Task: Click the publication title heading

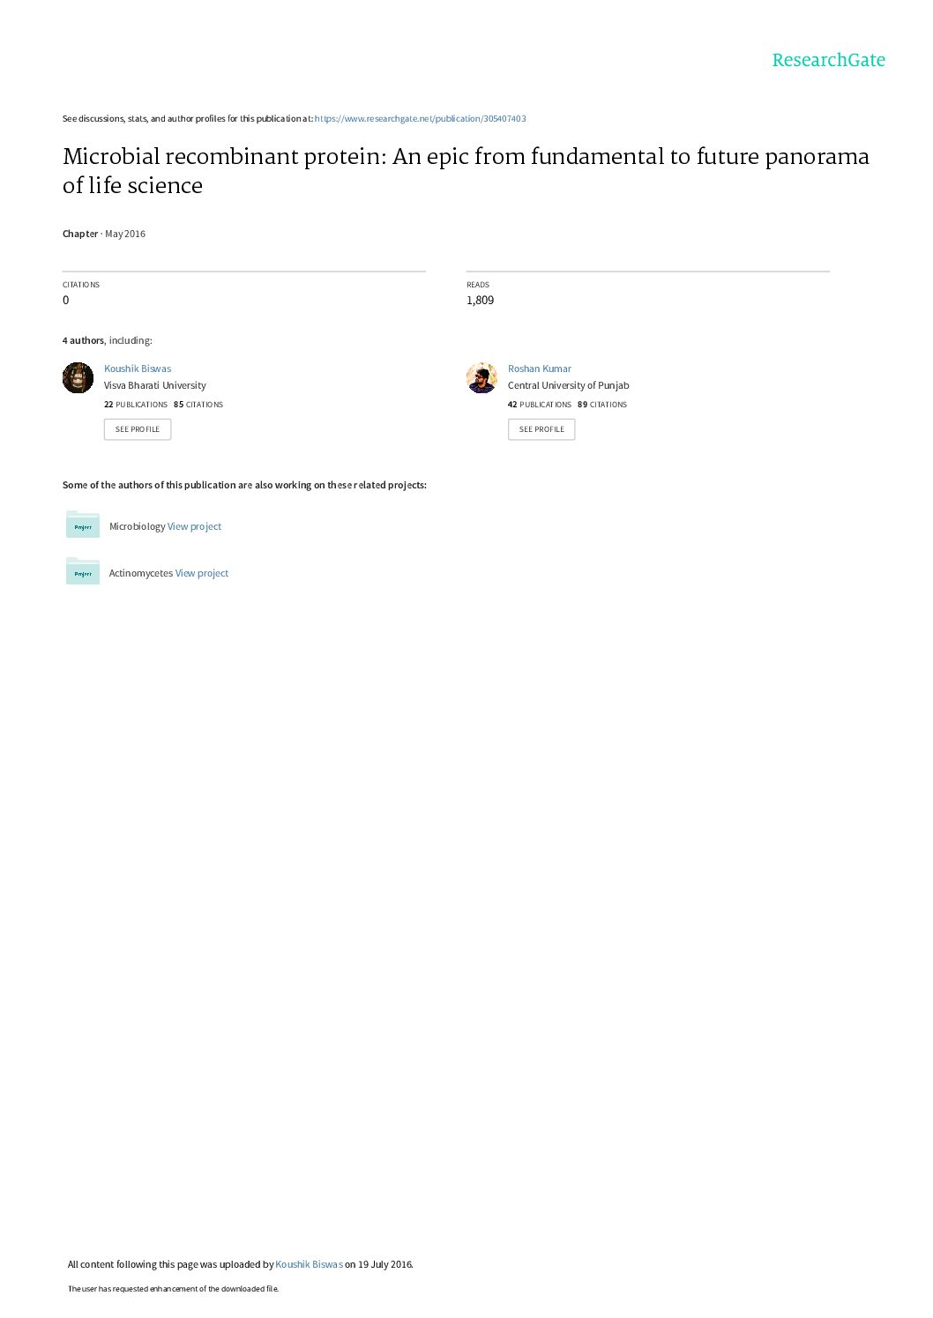Action: [466, 170]
